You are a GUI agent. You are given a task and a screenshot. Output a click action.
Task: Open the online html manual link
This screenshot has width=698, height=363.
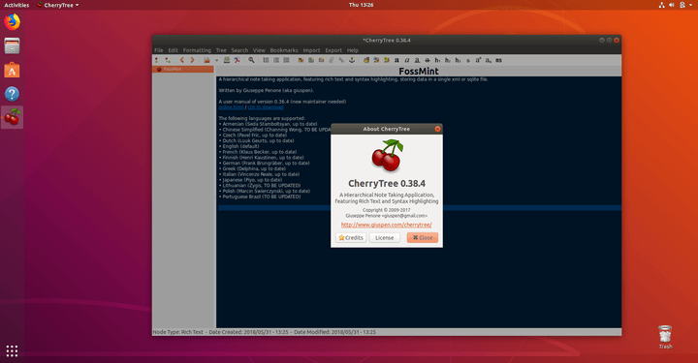tap(231, 107)
